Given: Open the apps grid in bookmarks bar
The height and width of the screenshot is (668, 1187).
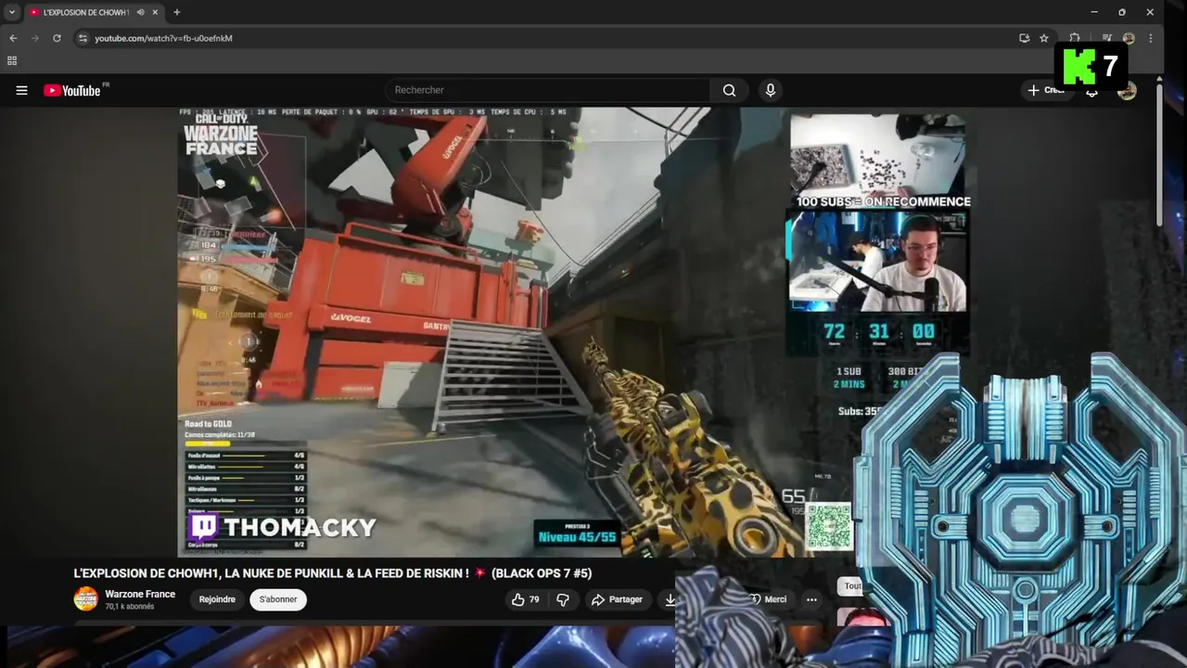Looking at the screenshot, I should coord(12,60).
